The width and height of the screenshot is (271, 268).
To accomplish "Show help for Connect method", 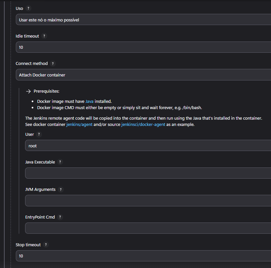I will (x=52, y=63).
